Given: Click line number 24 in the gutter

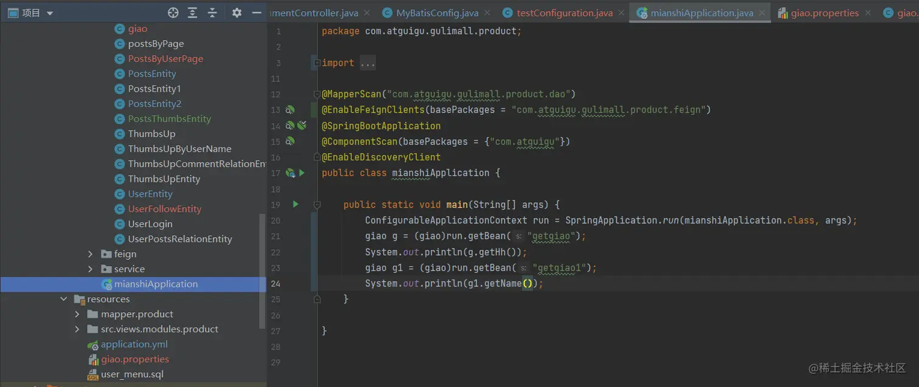Looking at the screenshot, I should point(275,284).
